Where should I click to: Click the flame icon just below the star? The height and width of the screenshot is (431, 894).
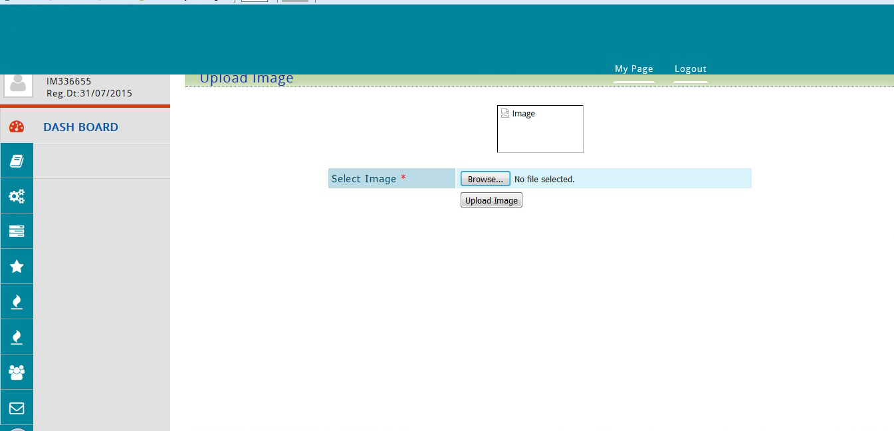(17, 302)
